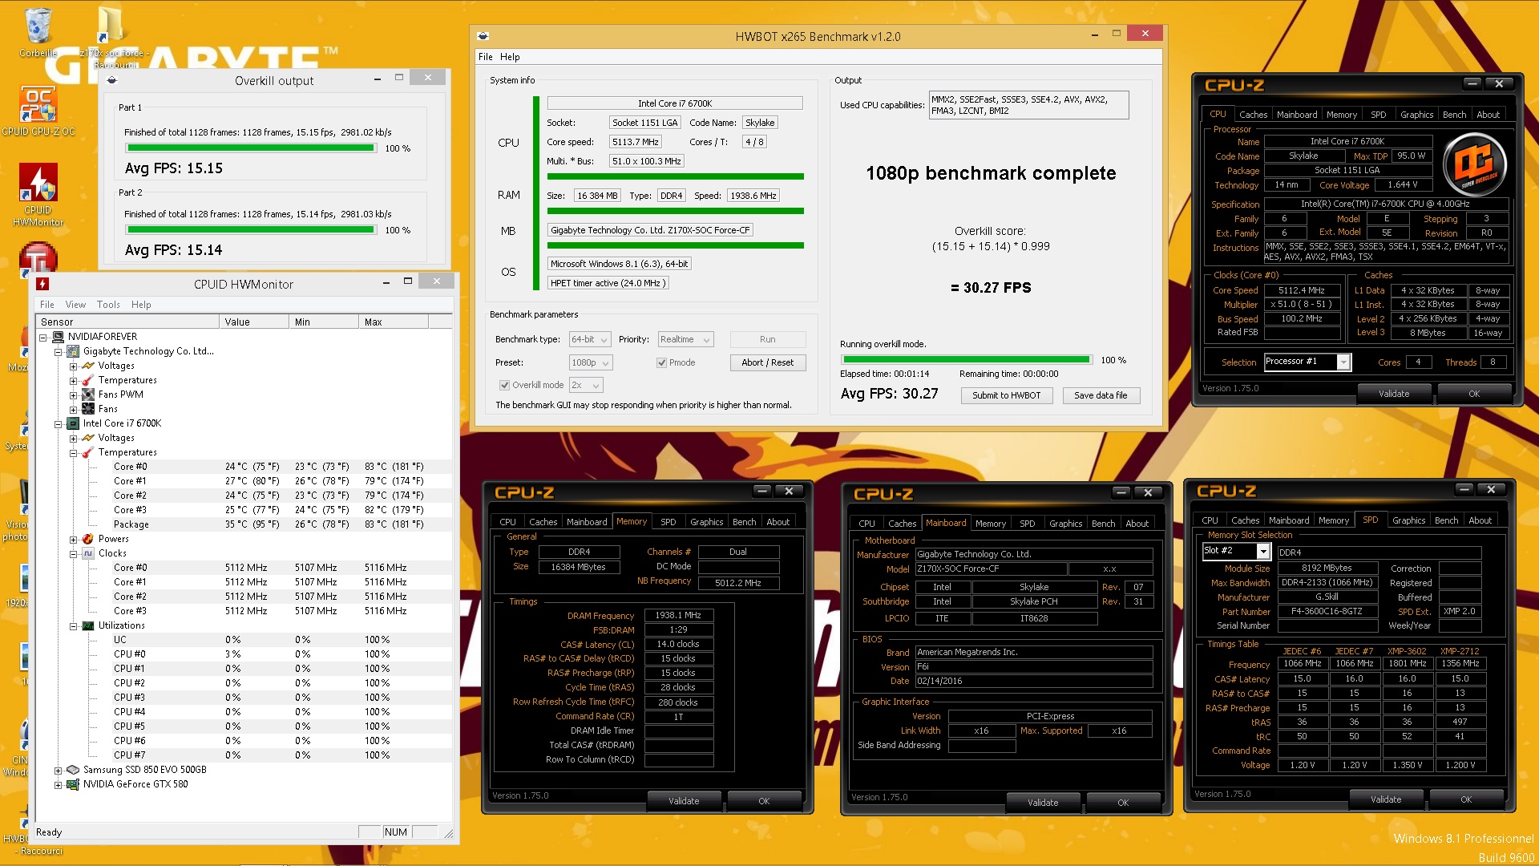The image size is (1539, 866).
Task: Click the HWBOT x265 title bar icon
Action: point(483,36)
